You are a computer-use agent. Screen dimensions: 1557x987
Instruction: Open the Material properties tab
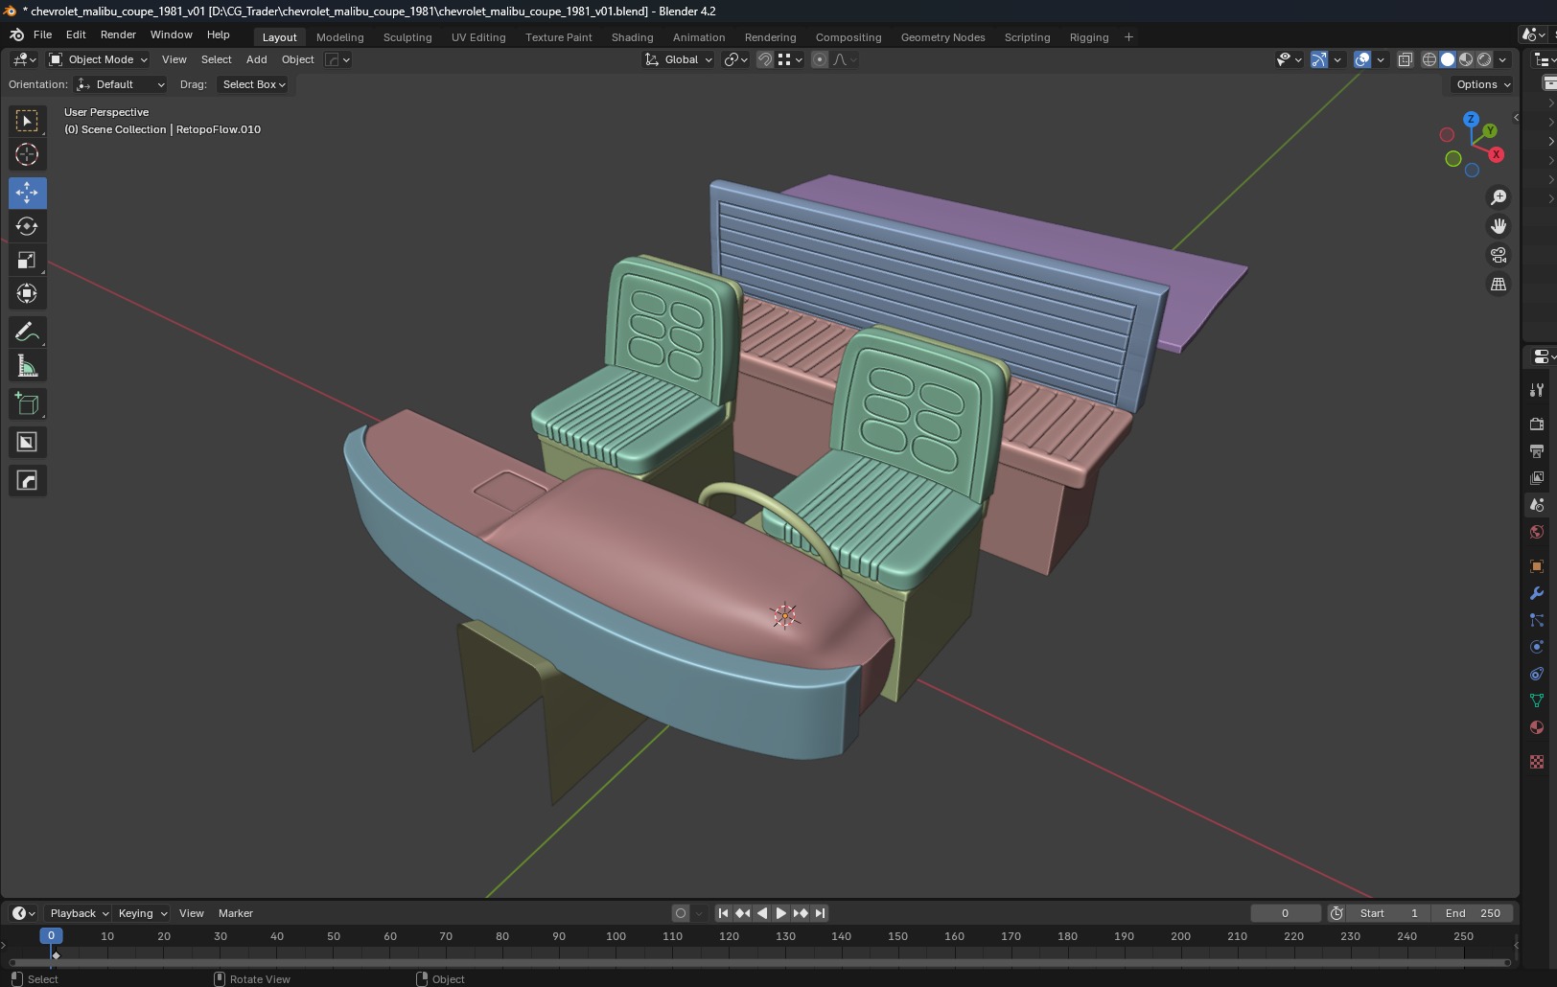pyautogui.click(x=1537, y=727)
